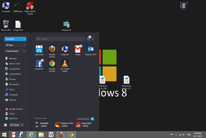Viewport: 206px width, 138px height.
Task: Open Connections in the left sidebar
Action: point(15,69)
